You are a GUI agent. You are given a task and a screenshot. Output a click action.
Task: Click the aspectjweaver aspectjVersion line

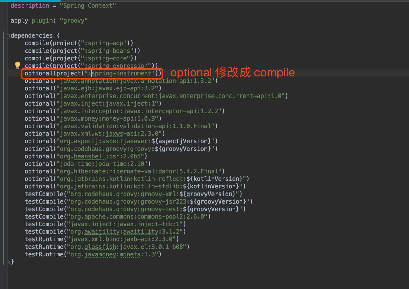pos(121,141)
